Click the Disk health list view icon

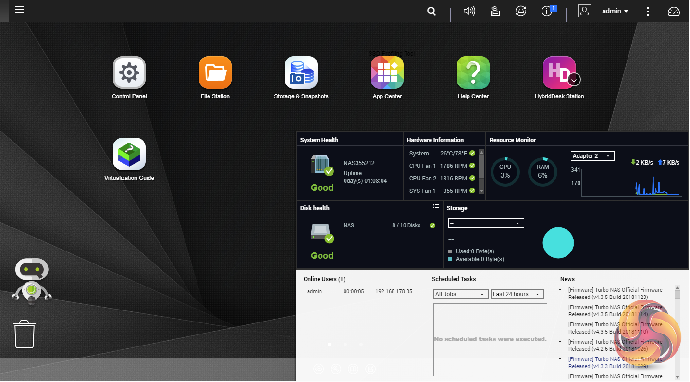[x=436, y=206]
